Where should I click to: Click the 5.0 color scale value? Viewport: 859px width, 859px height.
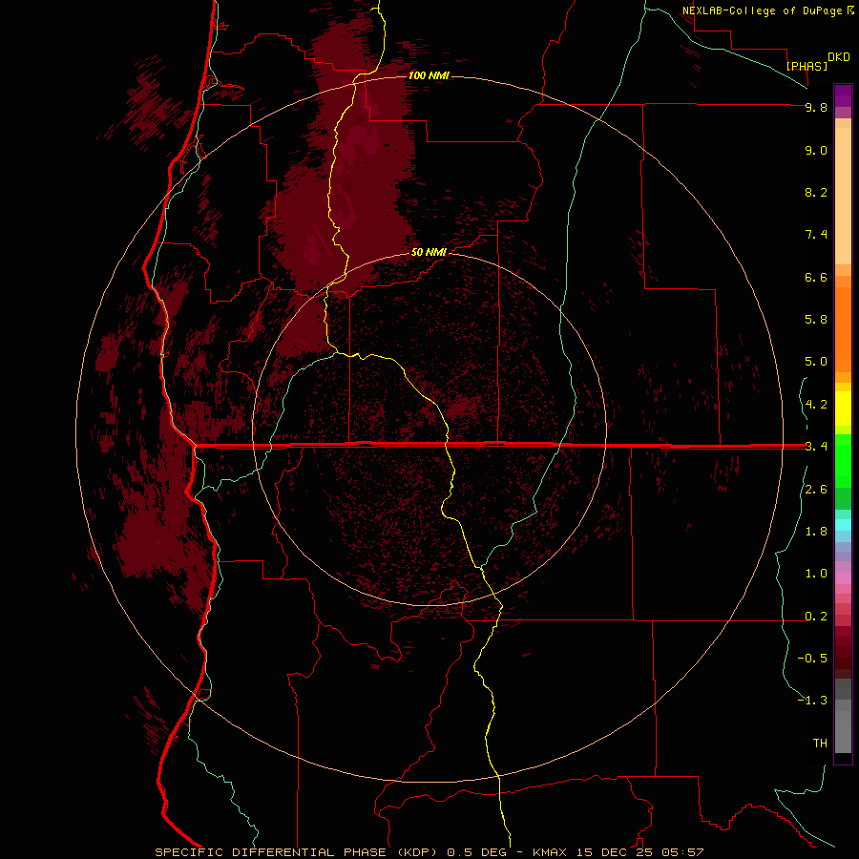click(816, 362)
